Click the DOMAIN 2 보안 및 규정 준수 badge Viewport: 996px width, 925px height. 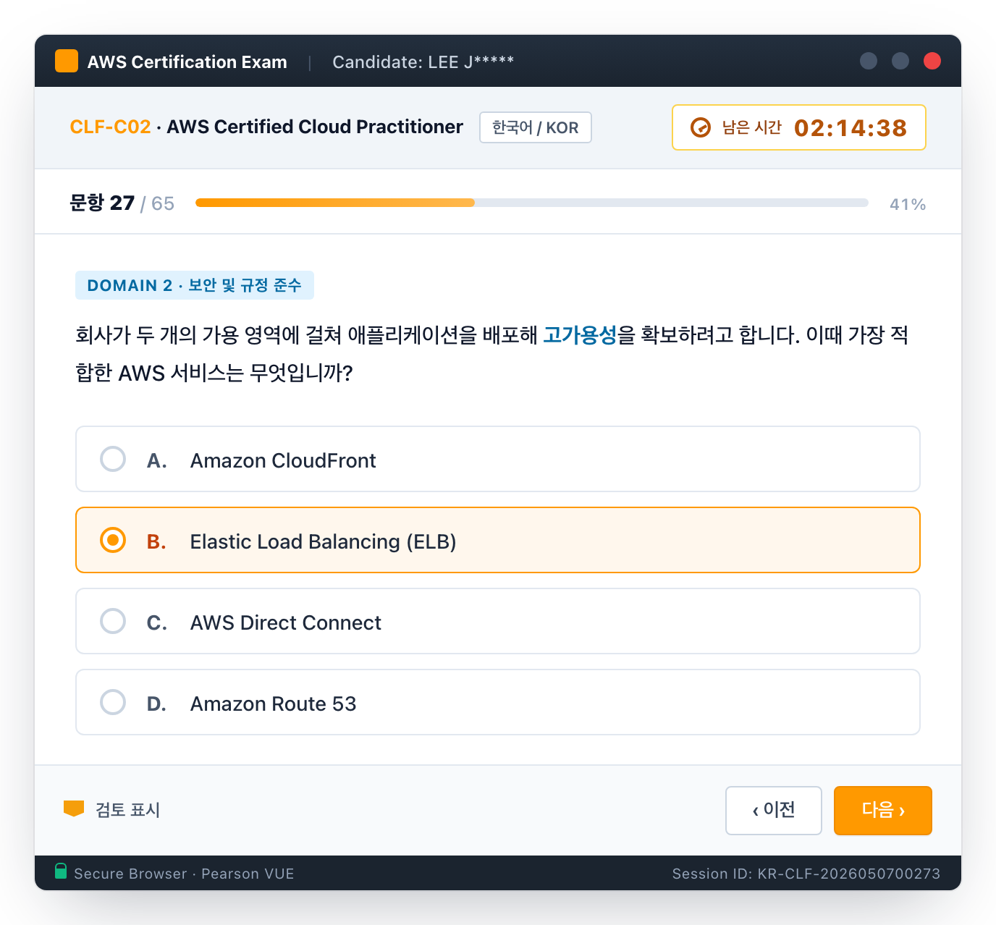tap(195, 285)
